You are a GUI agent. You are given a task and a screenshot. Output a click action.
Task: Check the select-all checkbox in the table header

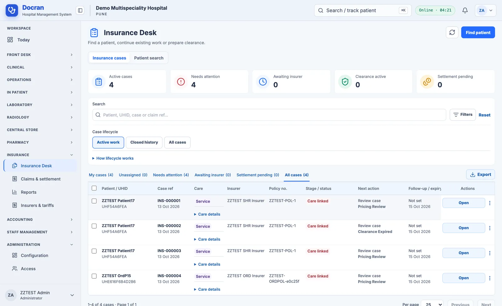pos(94,188)
